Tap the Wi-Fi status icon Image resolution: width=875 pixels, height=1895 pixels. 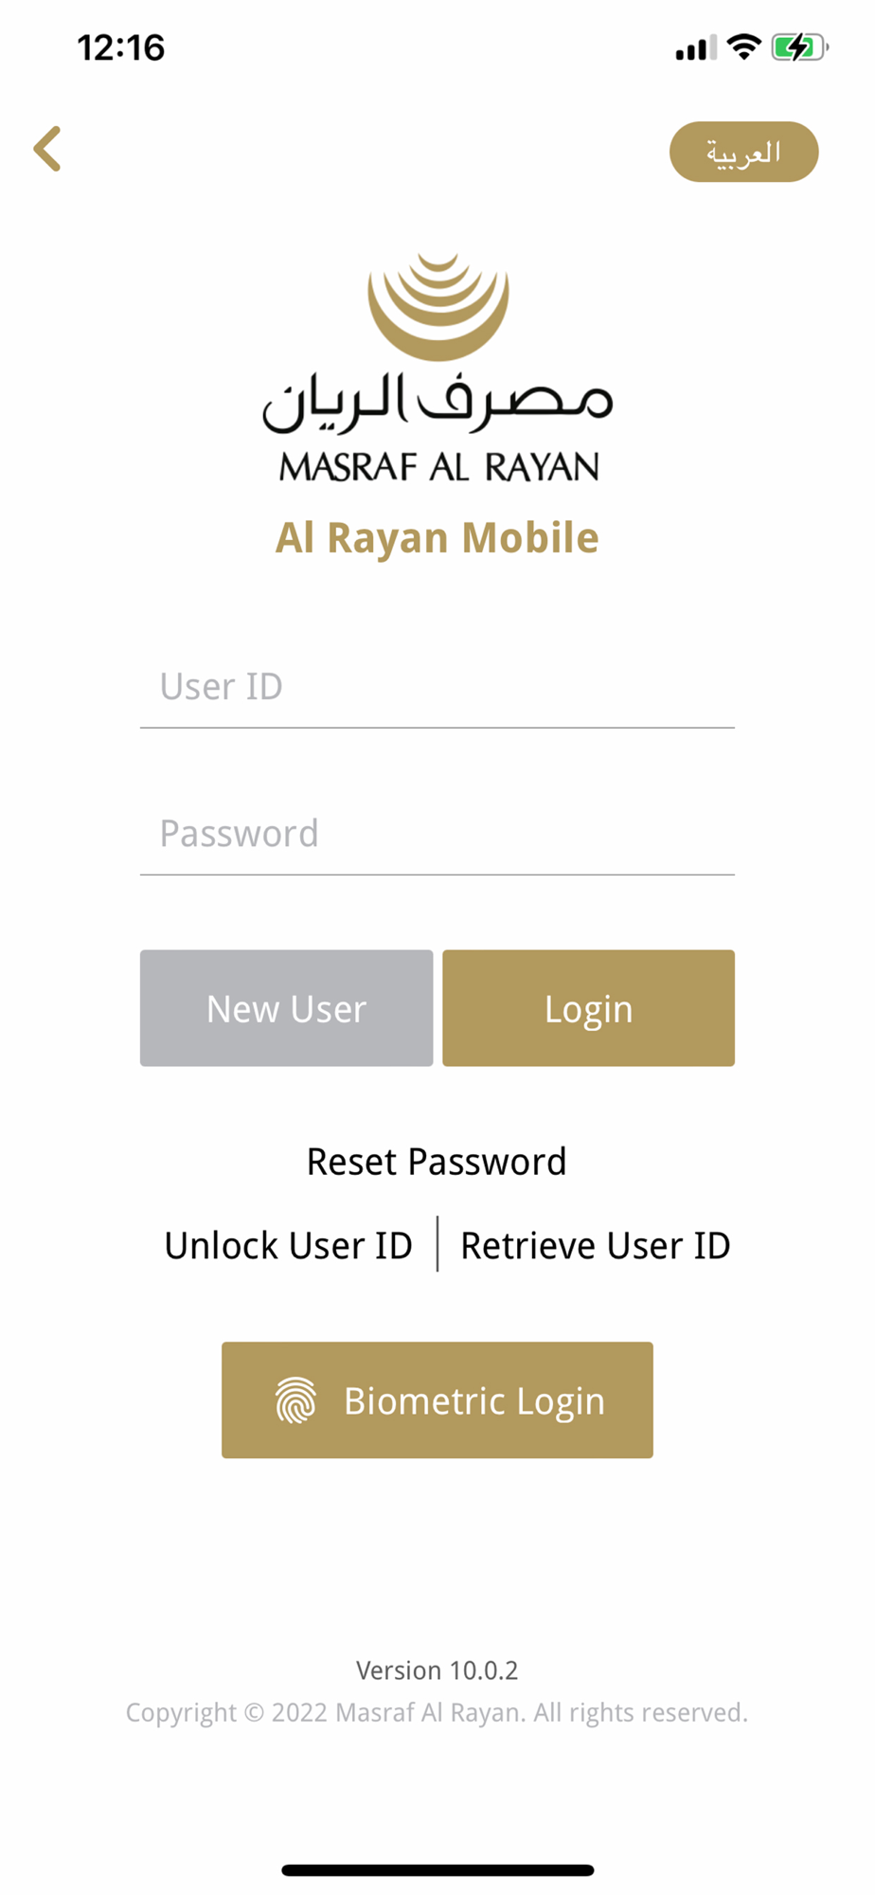click(745, 46)
